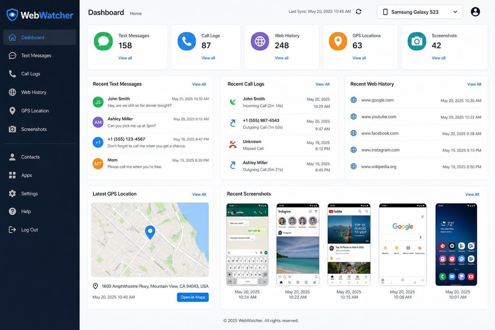Screen dimensions: 495x330
Task: Open the Instagram screenshot thumbnail
Action: pos(297,245)
